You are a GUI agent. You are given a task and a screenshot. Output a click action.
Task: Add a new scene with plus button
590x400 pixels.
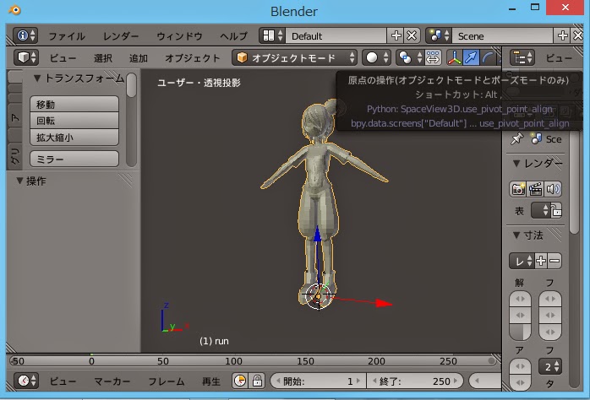[x=563, y=35]
